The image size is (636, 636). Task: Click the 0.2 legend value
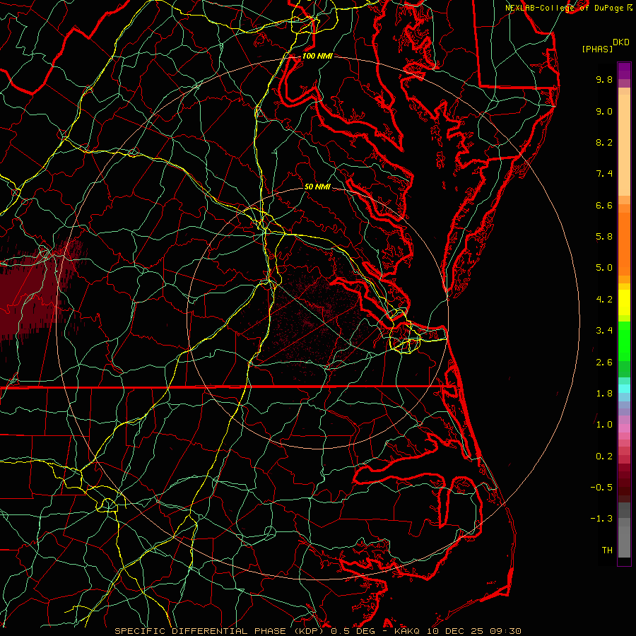(604, 457)
